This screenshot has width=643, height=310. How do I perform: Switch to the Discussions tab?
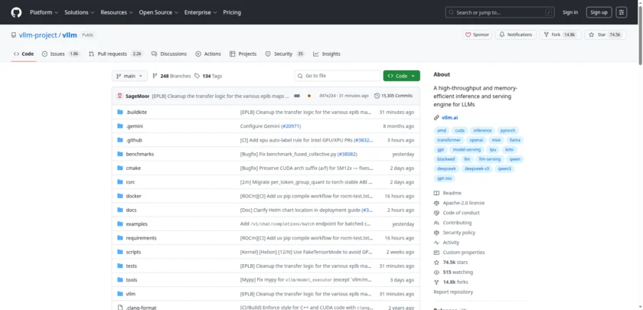[x=169, y=54]
